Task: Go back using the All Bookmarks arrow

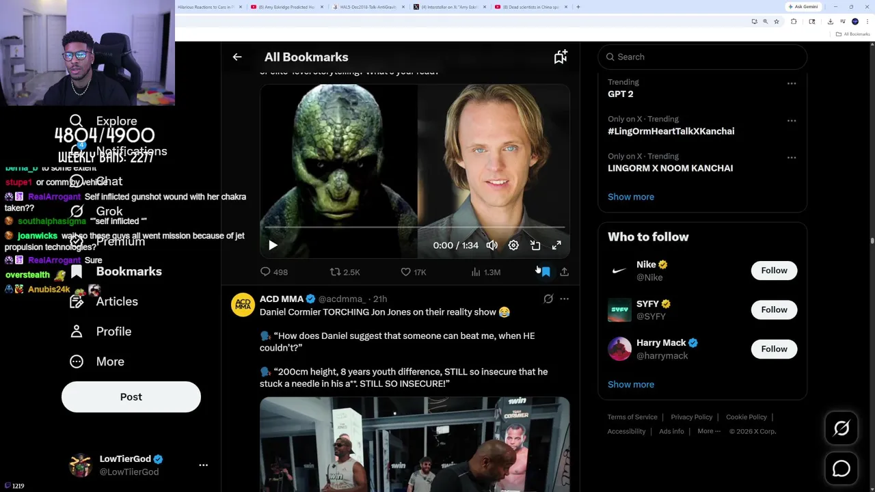Action: click(237, 57)
